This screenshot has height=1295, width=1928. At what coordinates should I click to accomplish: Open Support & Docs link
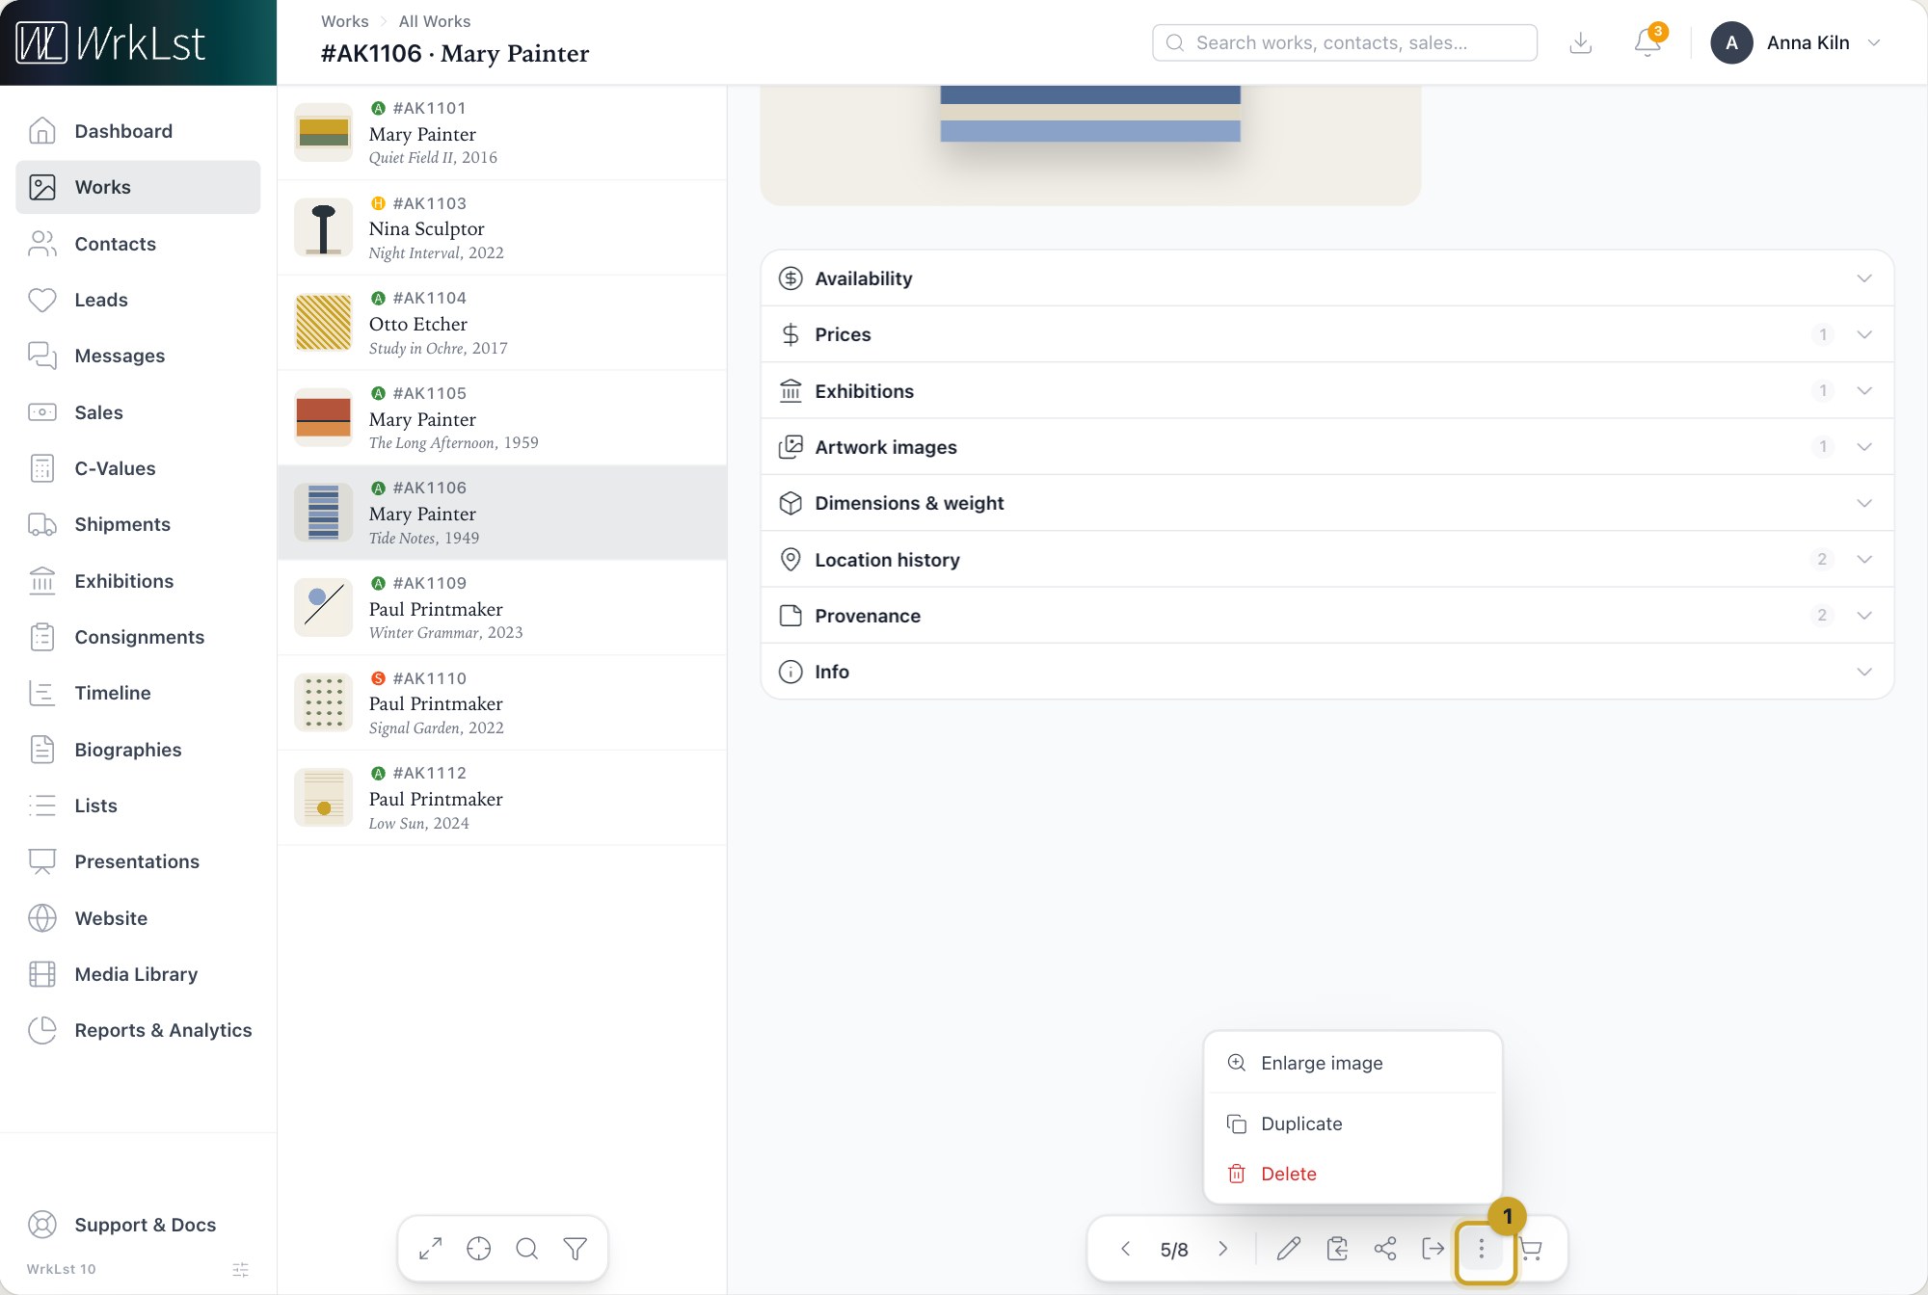[138, 1225]
